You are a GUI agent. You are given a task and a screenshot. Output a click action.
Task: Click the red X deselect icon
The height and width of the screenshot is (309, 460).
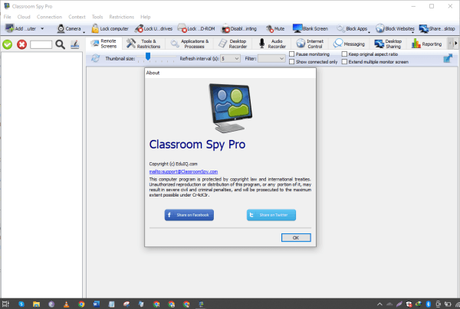click(x=21, y=44)
